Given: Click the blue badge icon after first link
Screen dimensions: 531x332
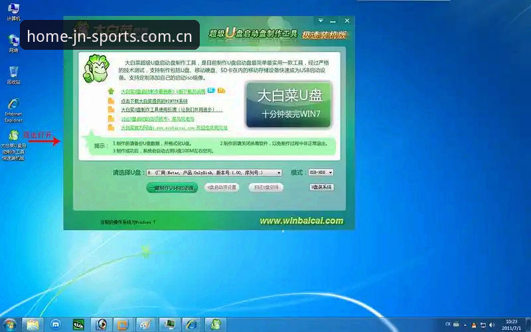Looking at the screenshot, I should (x=211, y=90).
